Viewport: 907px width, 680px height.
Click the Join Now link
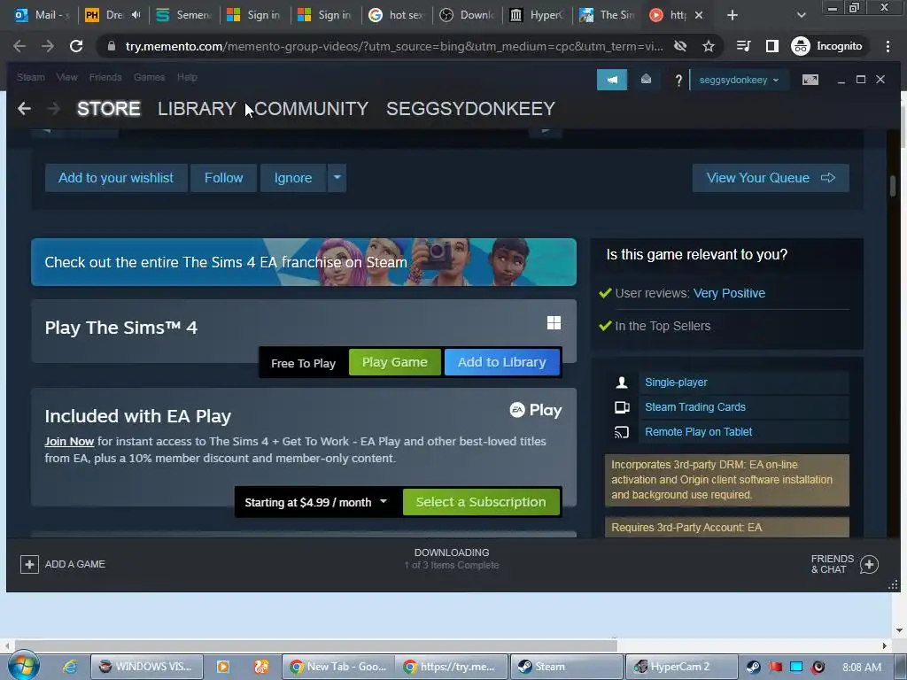(x=69, y=441)
